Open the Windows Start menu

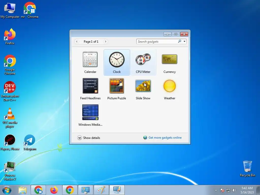7,190
